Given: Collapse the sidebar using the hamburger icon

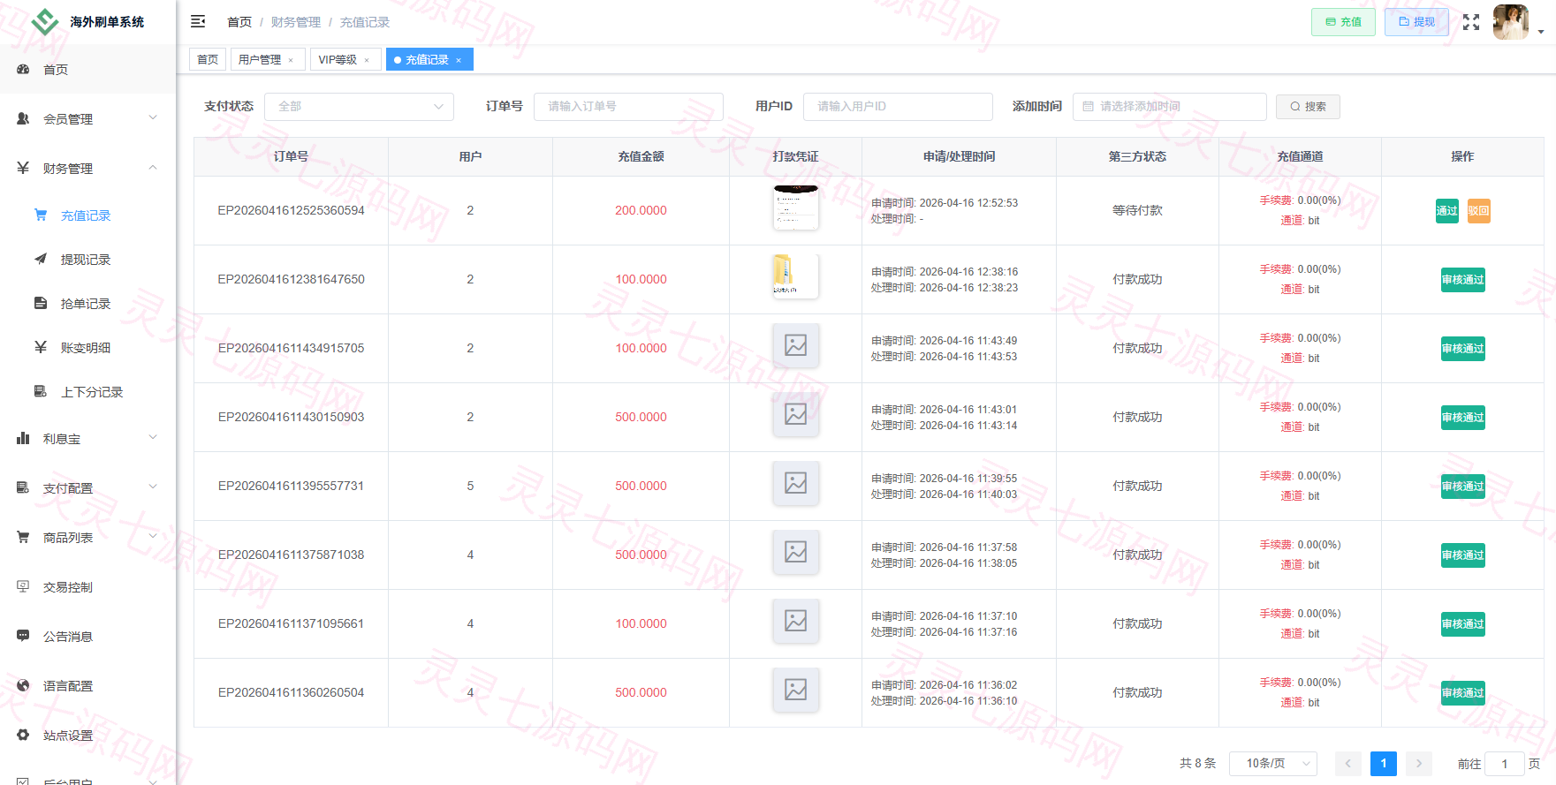Looking at the screenshot, I should pos(198,21).
